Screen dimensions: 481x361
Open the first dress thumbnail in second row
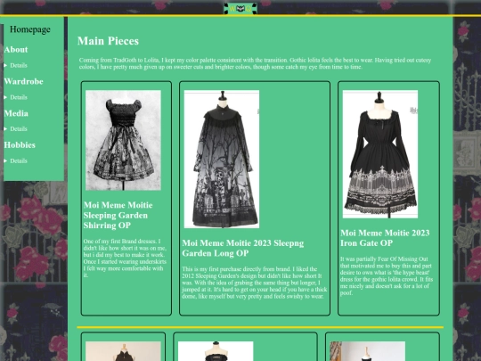(x=123, y=351)
